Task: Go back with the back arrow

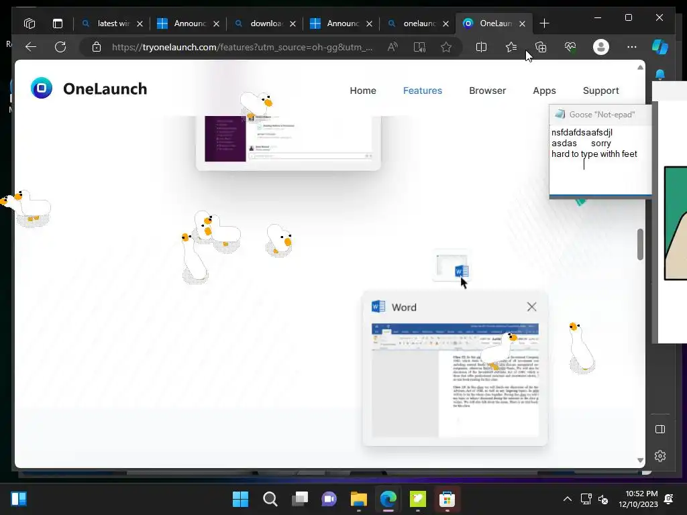Action: click(31, 47)
